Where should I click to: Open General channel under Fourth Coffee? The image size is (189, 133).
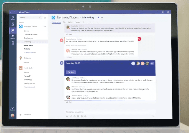point(26,72)
